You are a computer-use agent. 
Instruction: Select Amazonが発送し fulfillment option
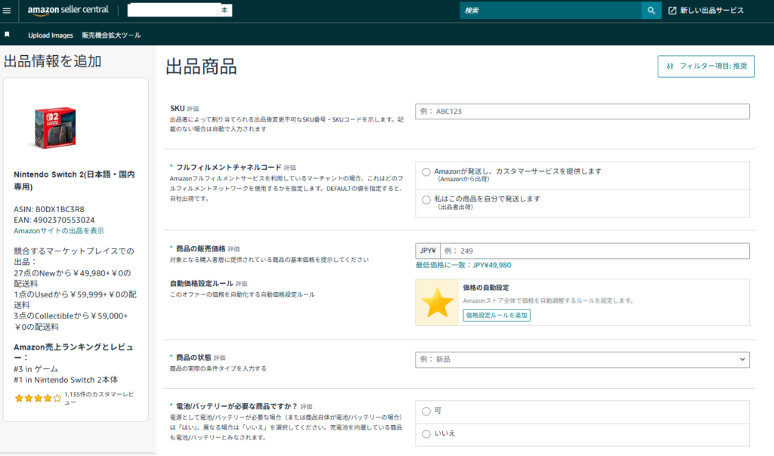coord(426,171)
